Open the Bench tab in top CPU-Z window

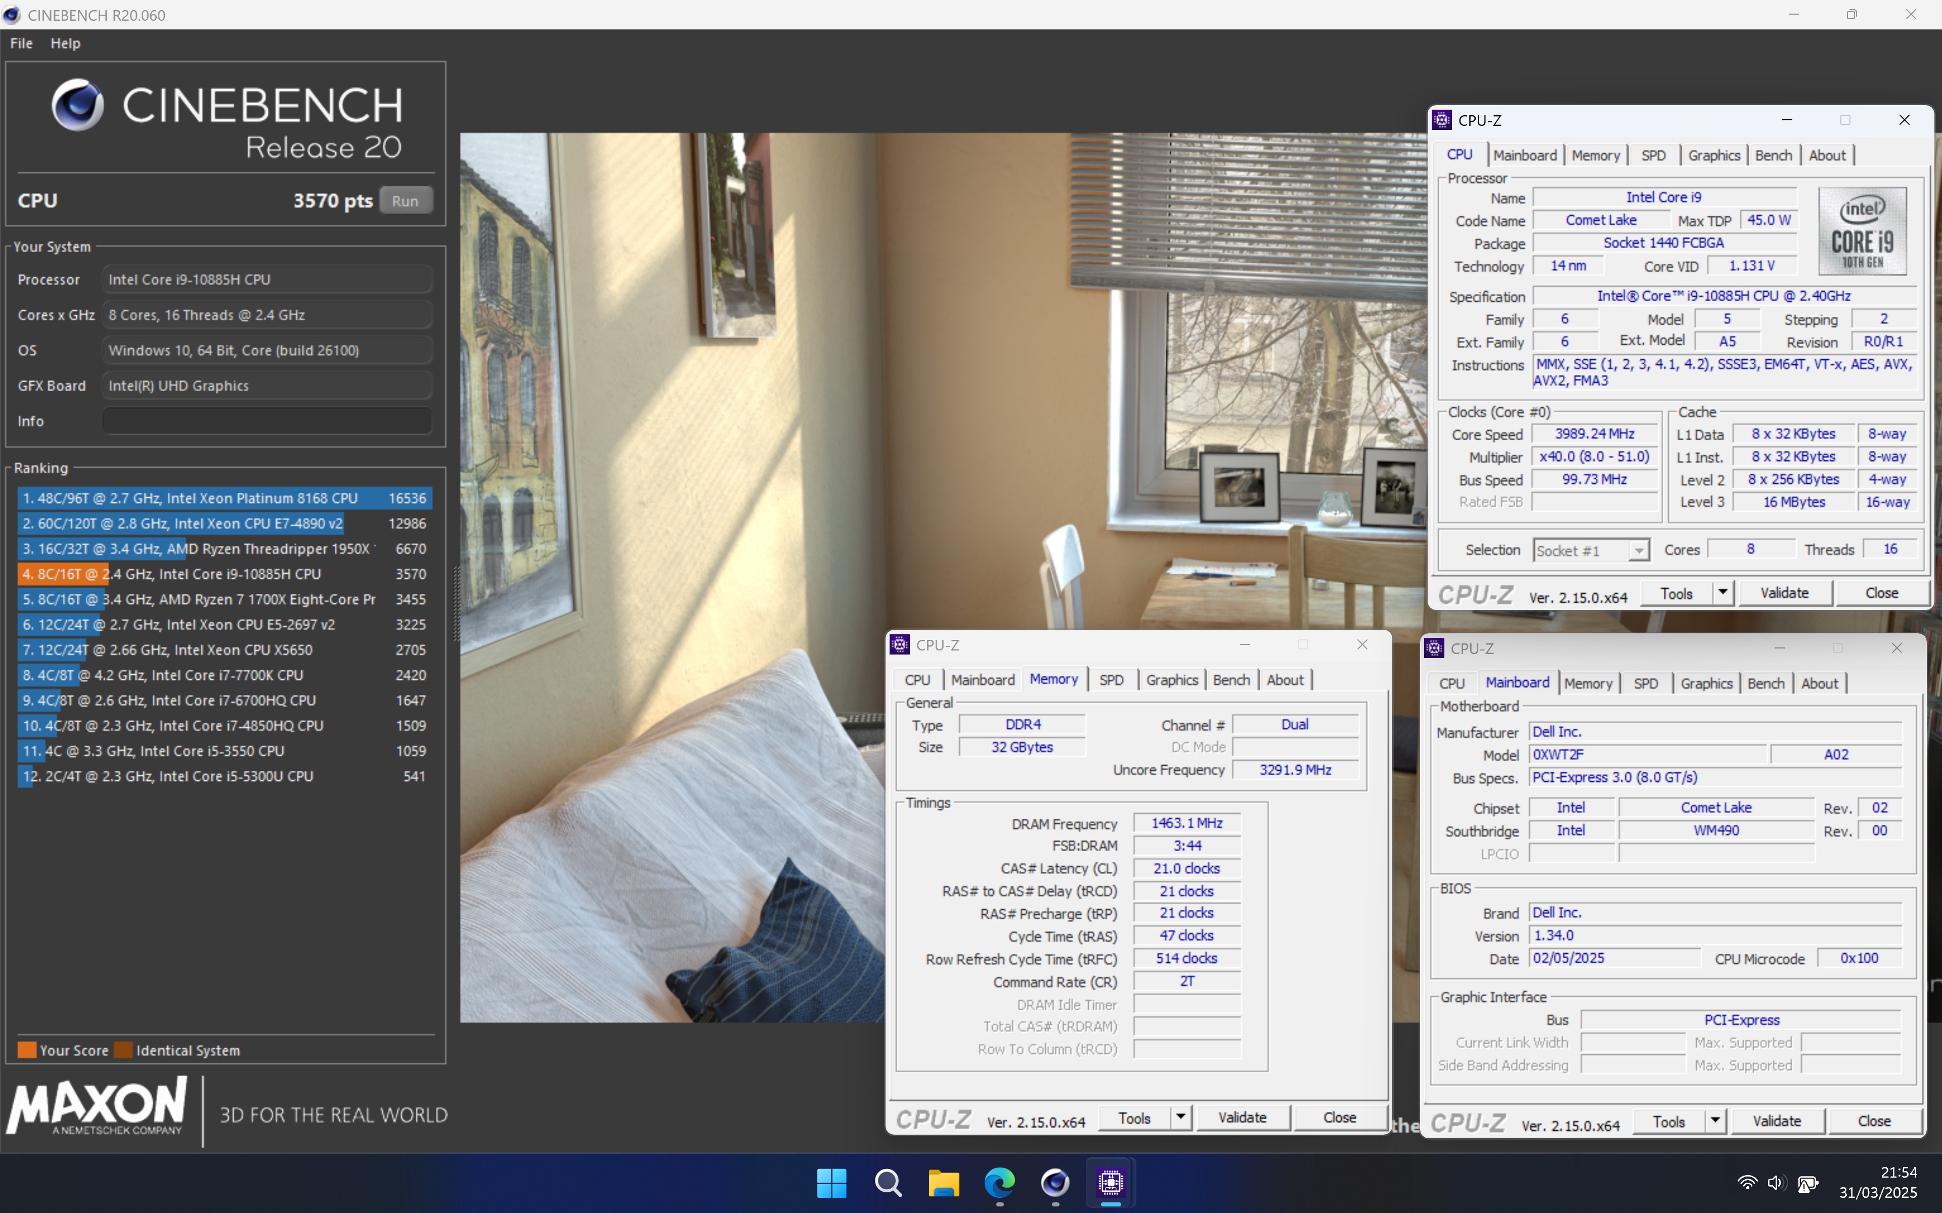click(x=1773, y=156)
